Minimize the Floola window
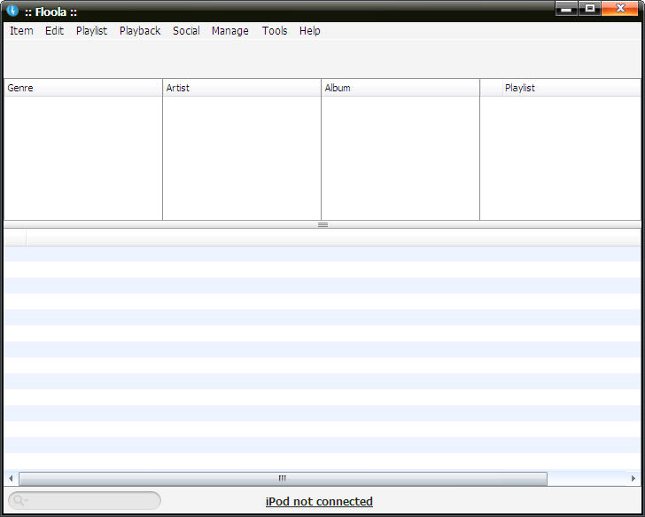The height and width of the screenshot is (517, 645). point(566,9)
